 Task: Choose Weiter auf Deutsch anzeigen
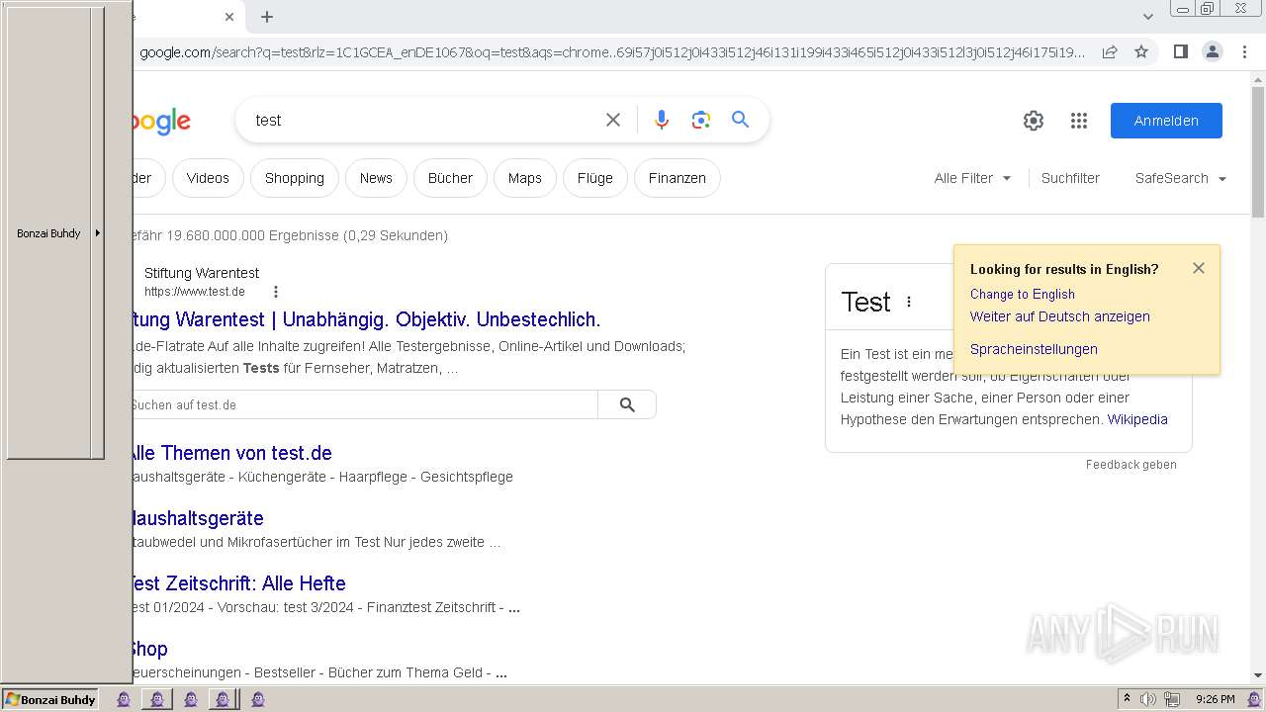tap(1060, 316)
